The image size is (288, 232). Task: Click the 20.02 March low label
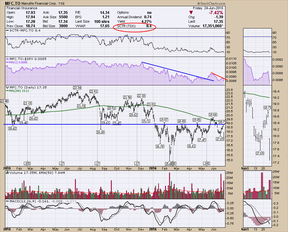pos(34,119)
